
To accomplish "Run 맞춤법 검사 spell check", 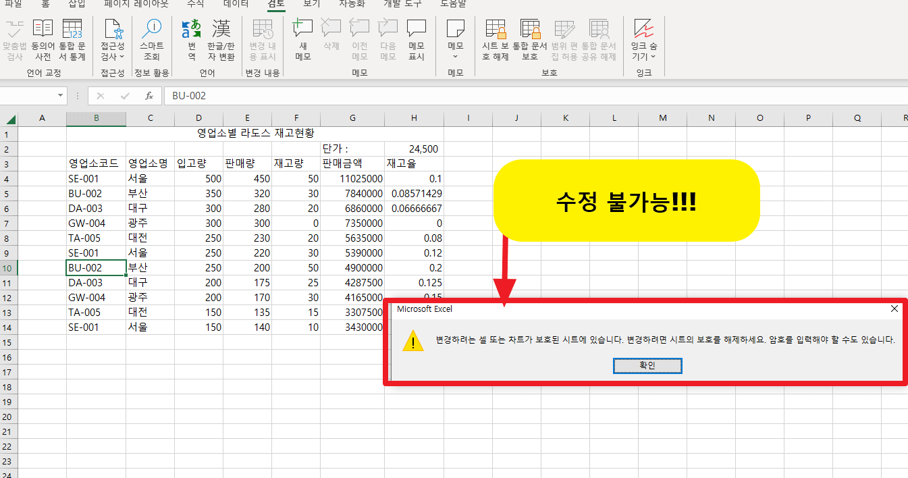I will click(14, 41).
